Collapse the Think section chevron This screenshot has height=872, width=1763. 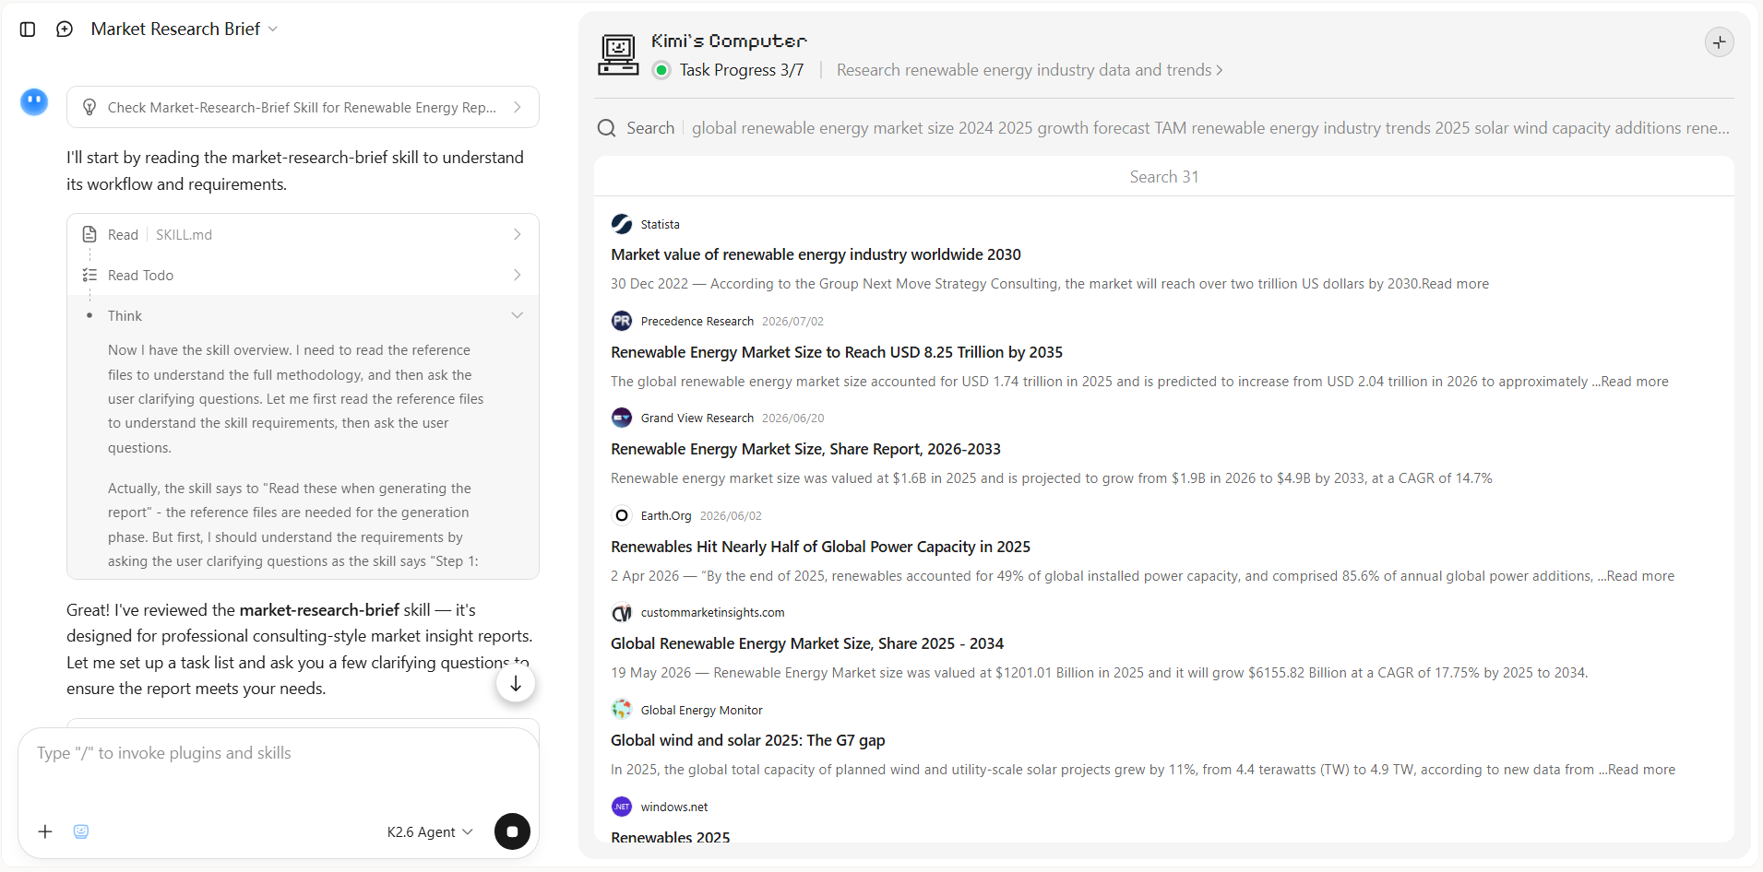517,315
